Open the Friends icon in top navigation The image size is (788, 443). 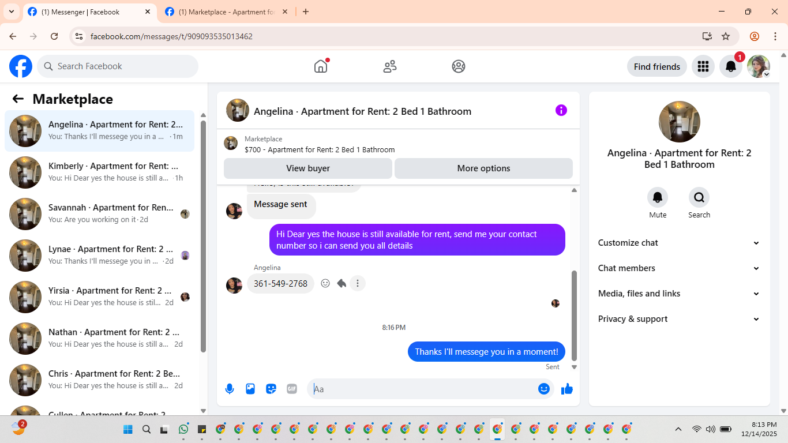point(390,66)
